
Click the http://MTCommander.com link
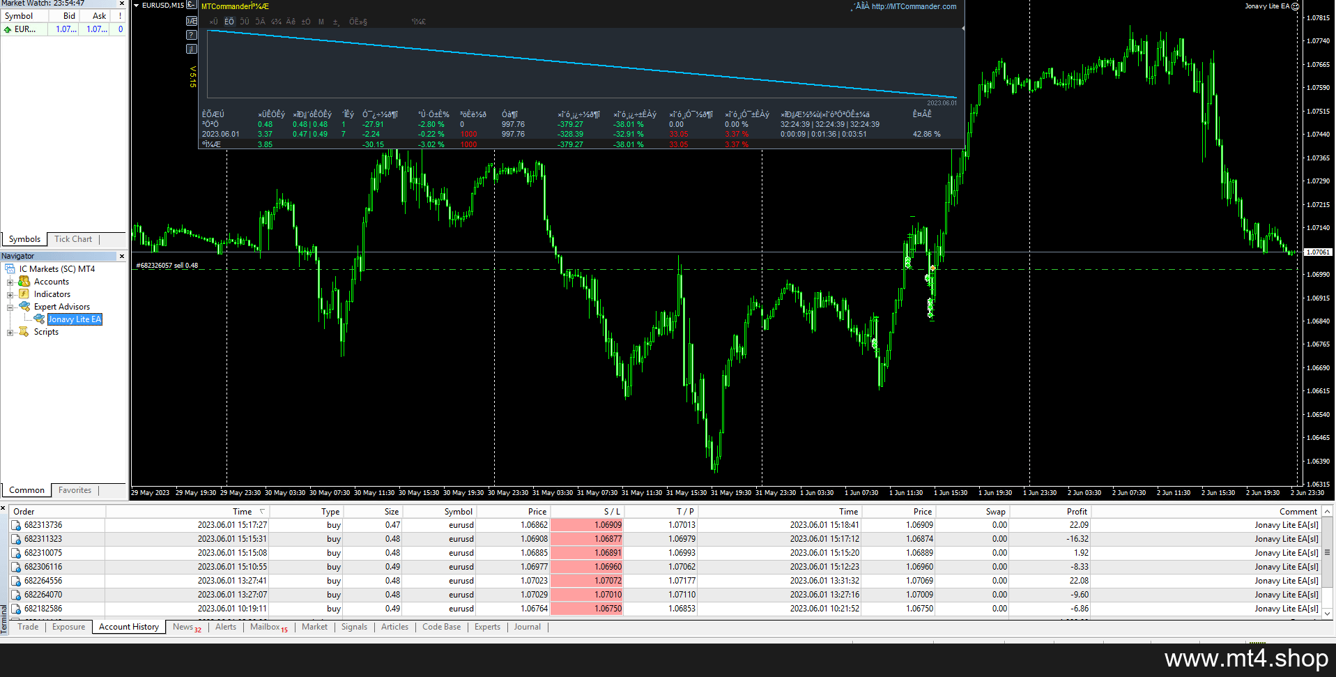click(x=914, y=6)
